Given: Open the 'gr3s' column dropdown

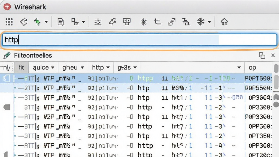Looking at the screenshot, I should tap(135, 68).
